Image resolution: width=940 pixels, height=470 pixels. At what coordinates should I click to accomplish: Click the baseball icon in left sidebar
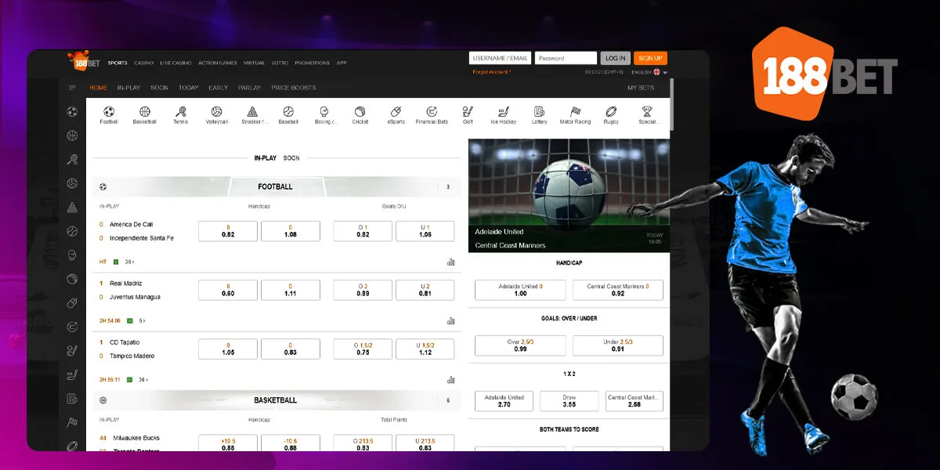click(72, 231)
